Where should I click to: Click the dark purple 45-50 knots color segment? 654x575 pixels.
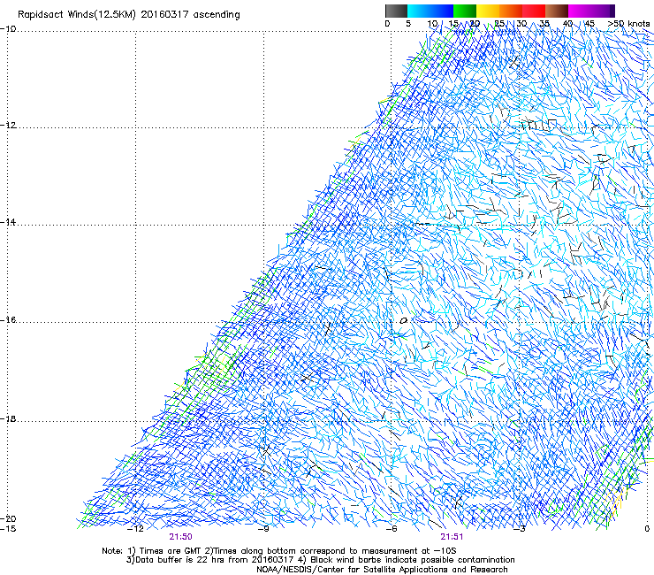point(603,11)
